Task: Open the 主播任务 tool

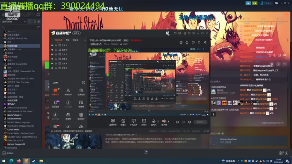Action: coord(81,92)
